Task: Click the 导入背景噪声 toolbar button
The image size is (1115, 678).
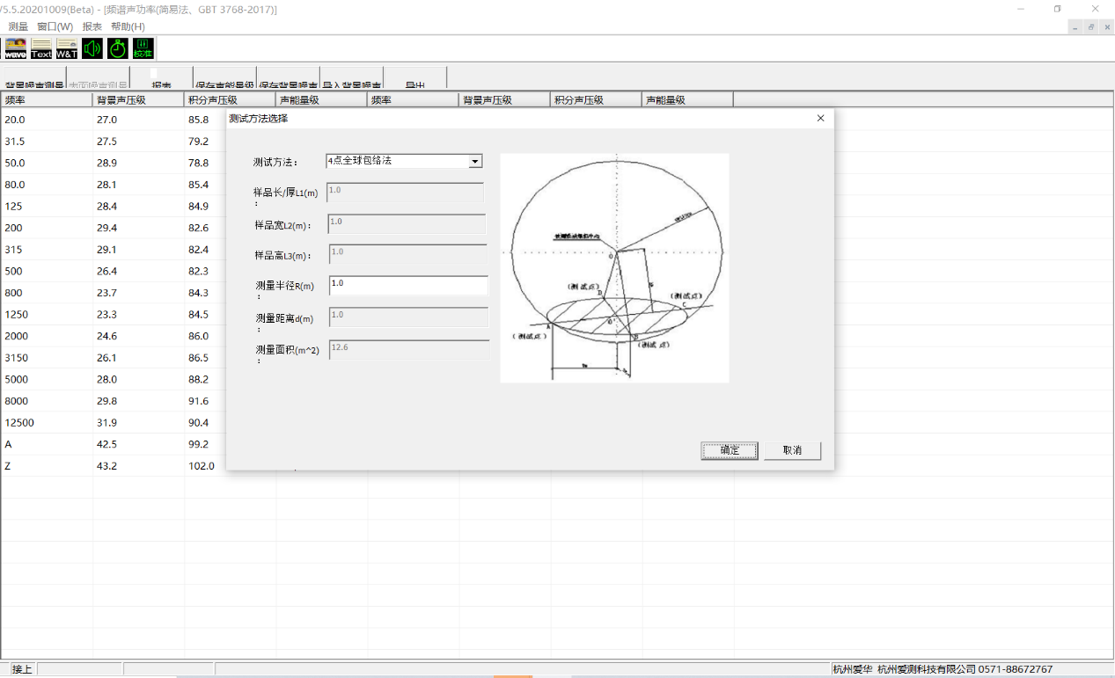Action: (351, 81)
